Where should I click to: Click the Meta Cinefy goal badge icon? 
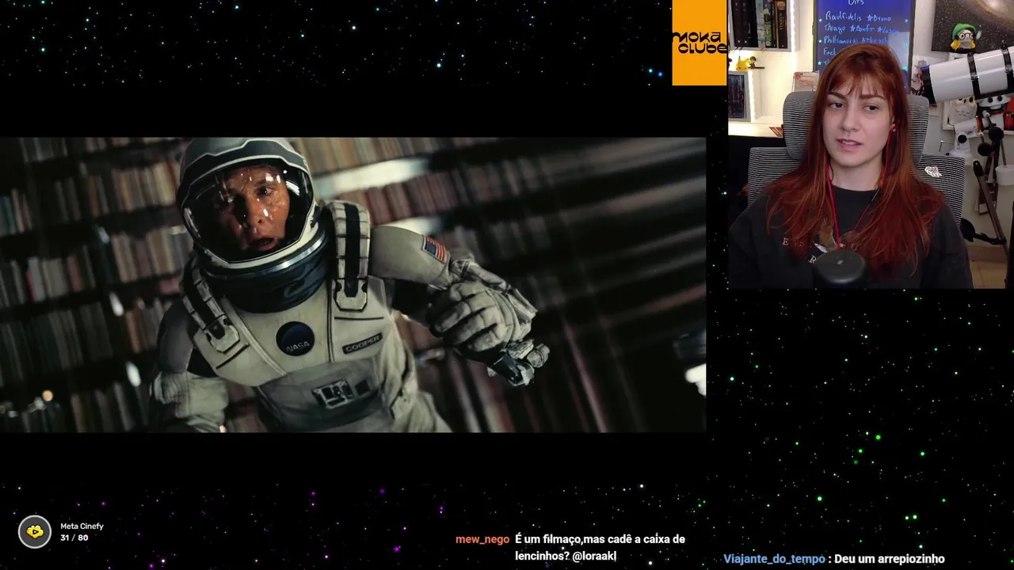tap(35, 532)
